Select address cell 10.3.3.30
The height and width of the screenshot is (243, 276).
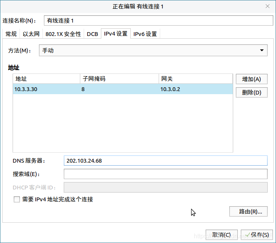coord(47,89)
